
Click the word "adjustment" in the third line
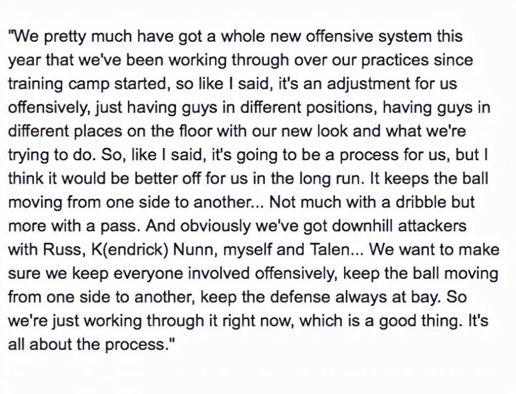366,84
